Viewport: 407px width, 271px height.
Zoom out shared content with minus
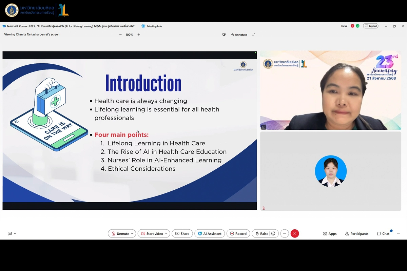120,35
